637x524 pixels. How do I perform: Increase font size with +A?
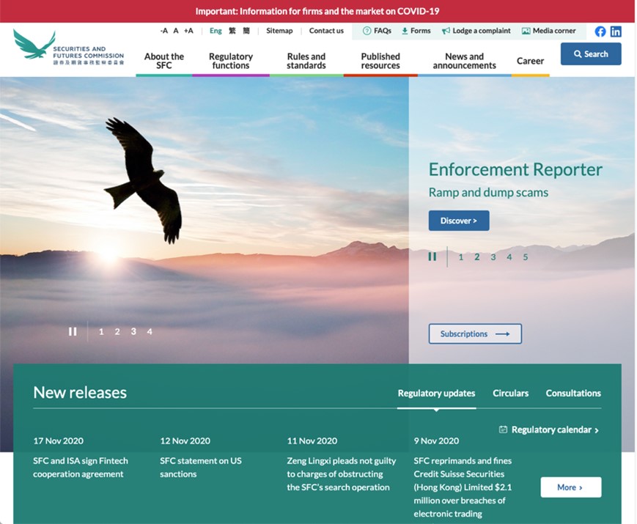point(188,31)
